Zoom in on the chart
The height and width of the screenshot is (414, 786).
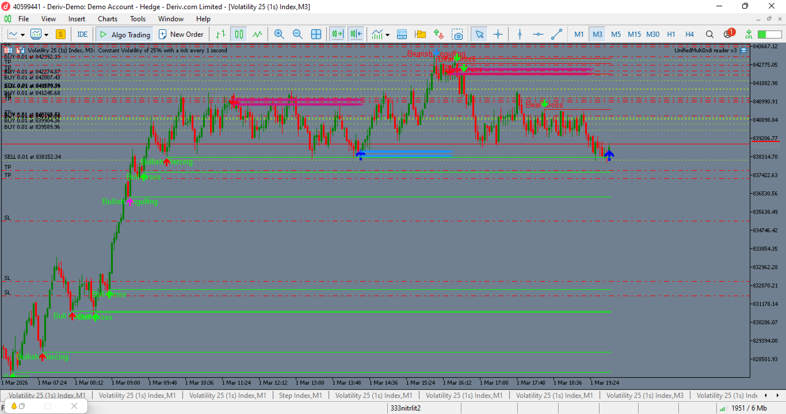pos(279,34)
